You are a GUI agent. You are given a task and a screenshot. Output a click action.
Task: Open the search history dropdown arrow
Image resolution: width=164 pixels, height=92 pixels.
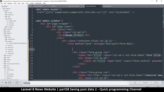pos(128,83)
